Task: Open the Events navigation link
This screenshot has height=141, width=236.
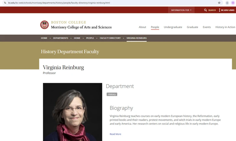Action: 207,27
